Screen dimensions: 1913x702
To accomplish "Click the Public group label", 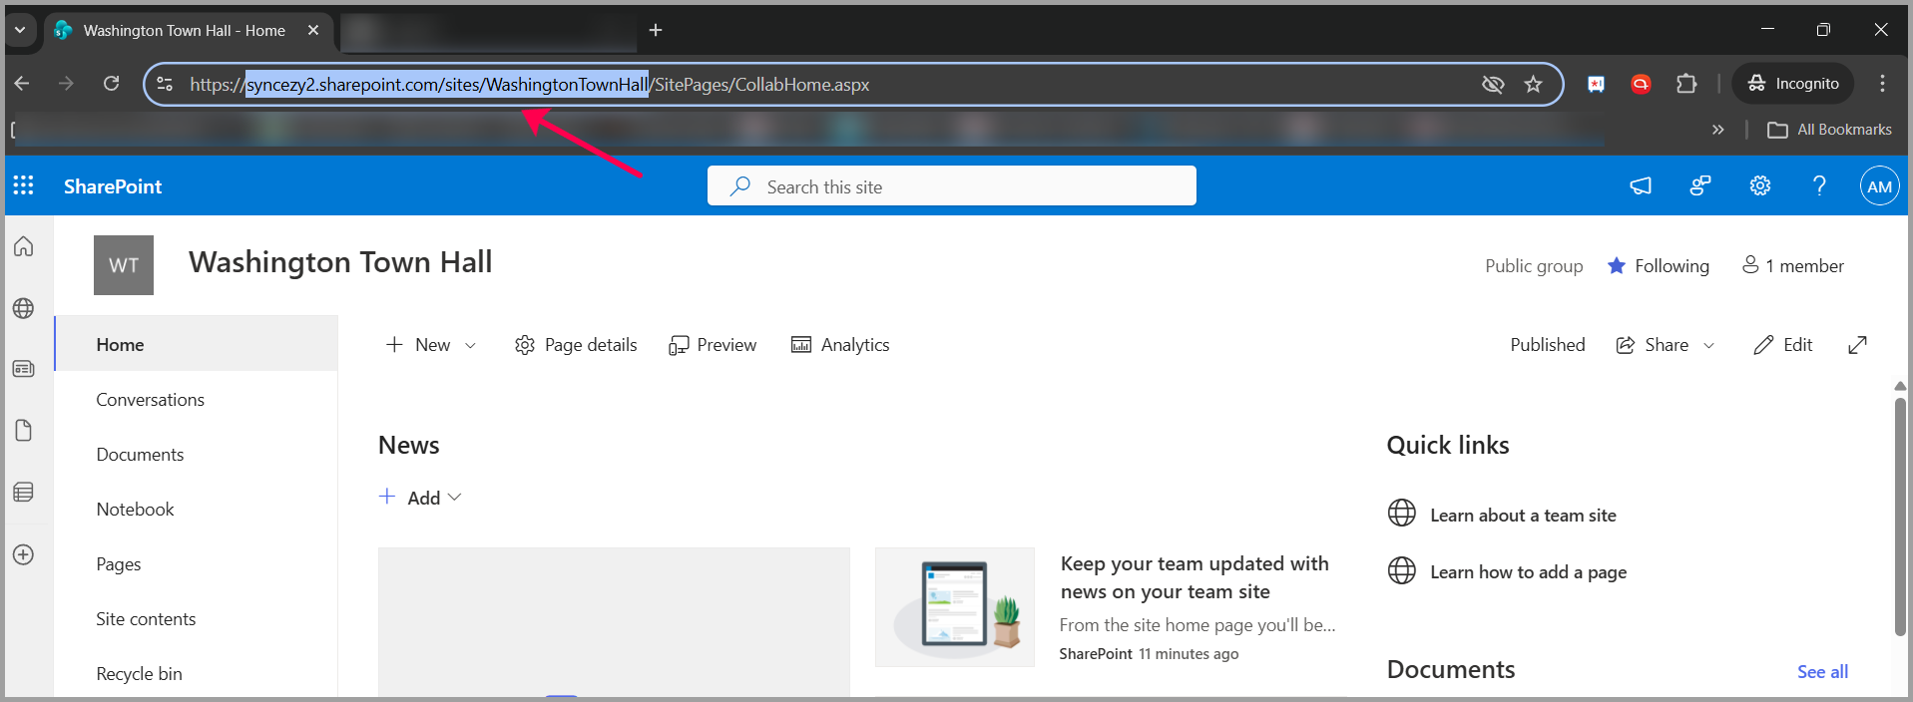I will click(1534, 266).
